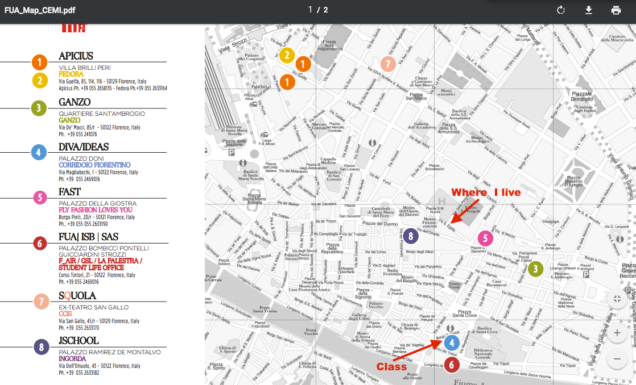The height and width of the screenshot is (385, 636).
Task: Click salmon marker 7 on the map
Action: [x=388, y=64]
